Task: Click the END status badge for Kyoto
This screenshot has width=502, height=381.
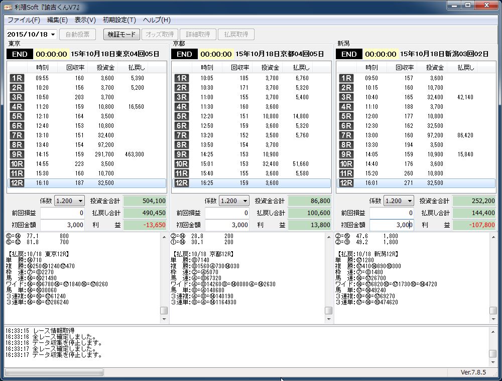Action: pyautogui.click(x=184, y=54)
